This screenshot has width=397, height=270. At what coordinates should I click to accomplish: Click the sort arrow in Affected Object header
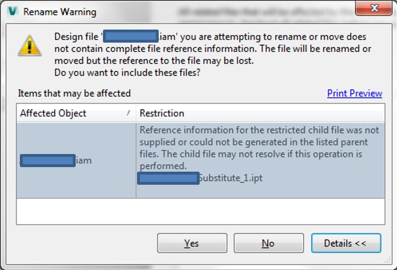pyautogui.click(x=128, y=114)
